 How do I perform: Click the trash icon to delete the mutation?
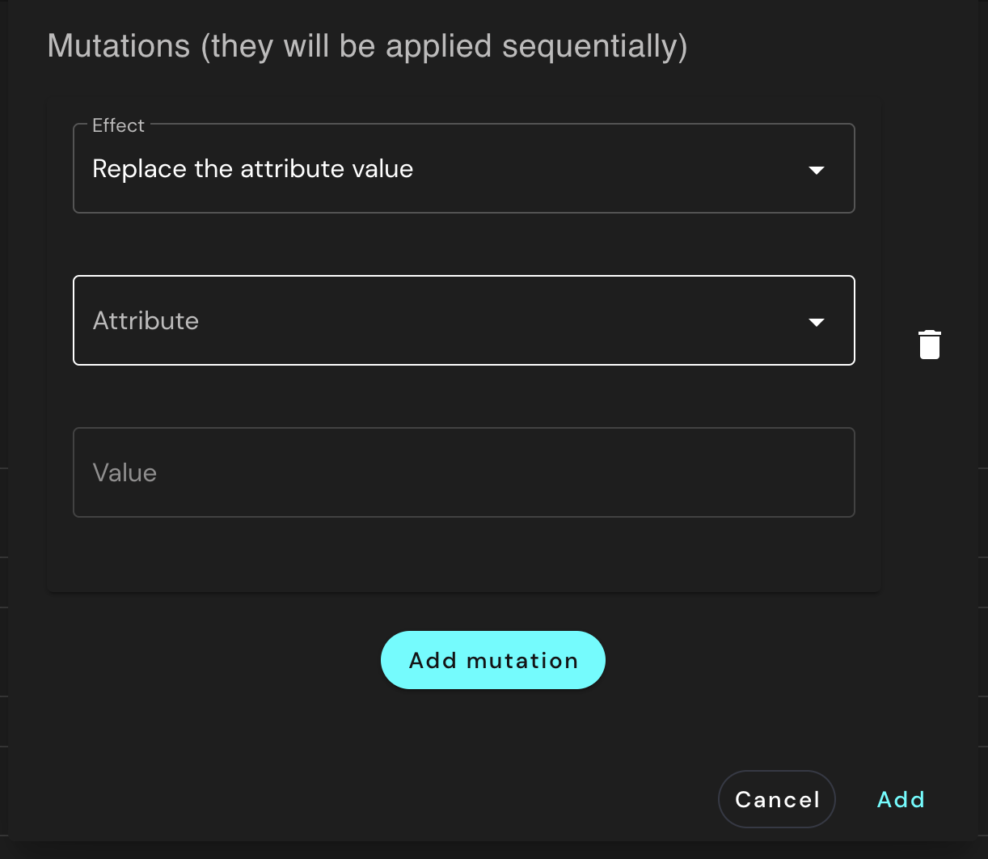click(929, 344)
